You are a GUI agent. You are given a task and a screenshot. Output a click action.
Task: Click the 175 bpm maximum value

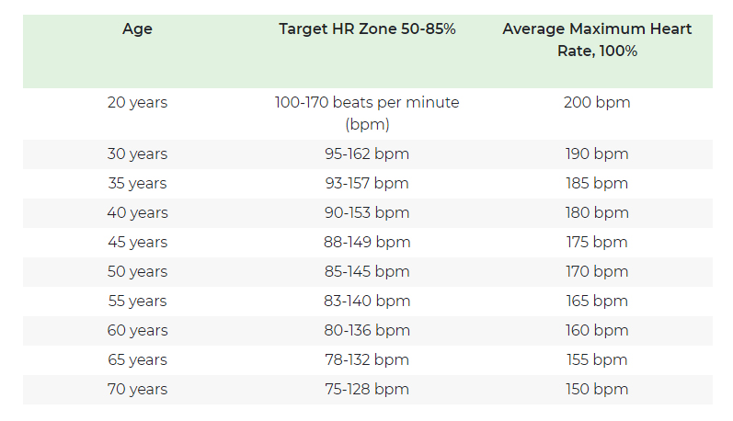(x=597, y=243)
